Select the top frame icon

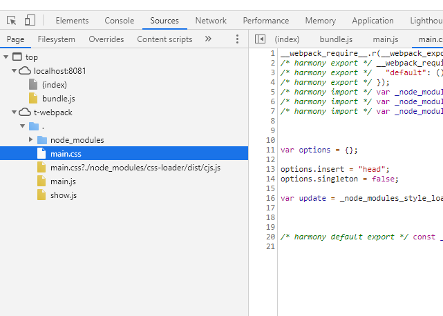tap(17, 57)
